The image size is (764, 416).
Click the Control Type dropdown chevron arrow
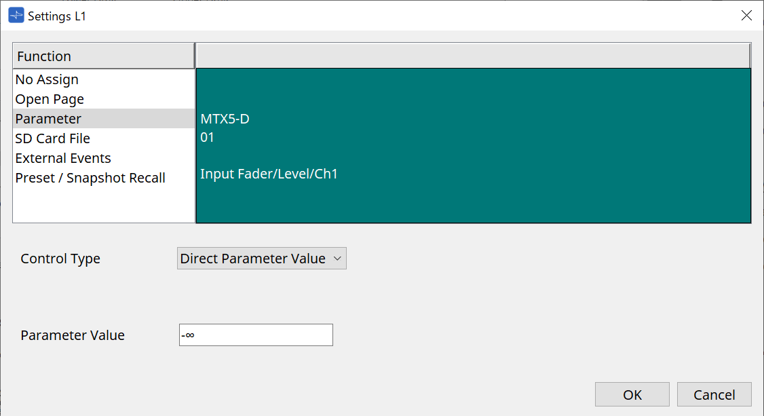coord(337,258)
